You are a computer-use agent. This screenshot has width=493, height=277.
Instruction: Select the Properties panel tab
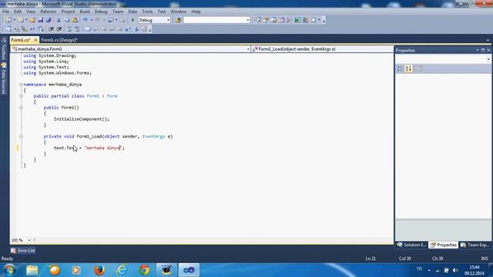click(444, 245)
